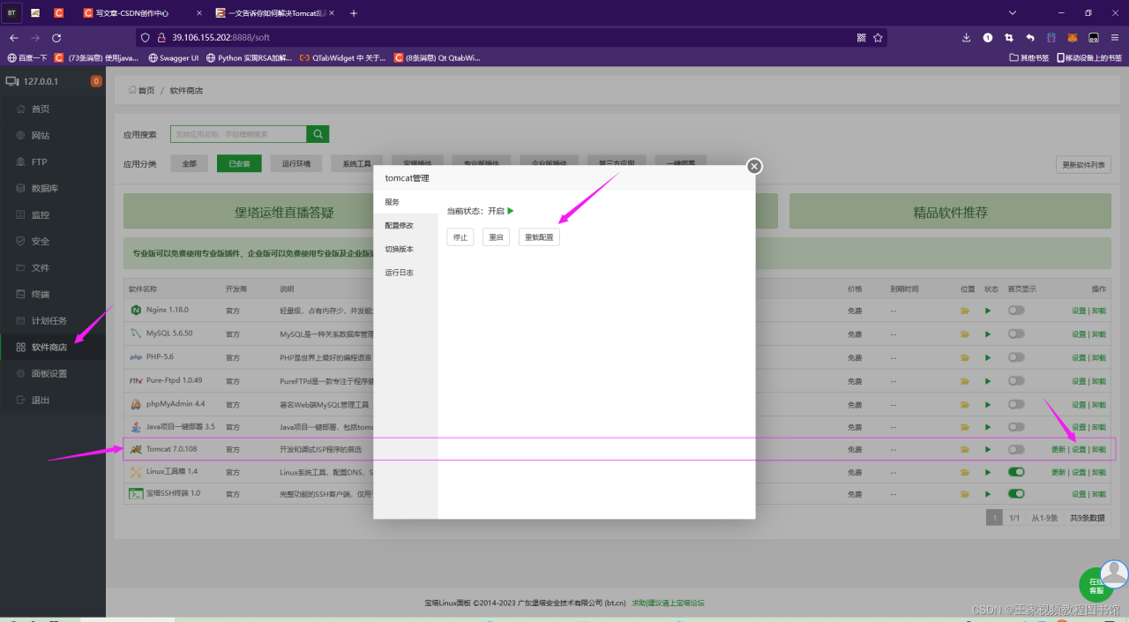Click the application search magnifier icon
Viewport: 1129px width, 622px height.
coord(318,133)
